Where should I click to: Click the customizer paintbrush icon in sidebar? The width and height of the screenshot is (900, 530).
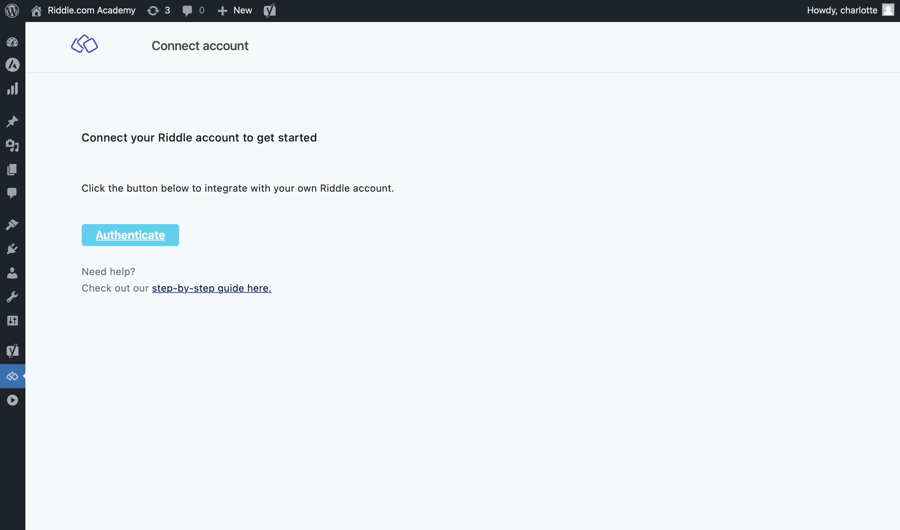13,225
